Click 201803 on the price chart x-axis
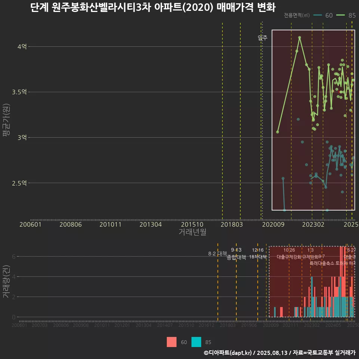This screenshot has width=359, height=359. pos(232,224)
